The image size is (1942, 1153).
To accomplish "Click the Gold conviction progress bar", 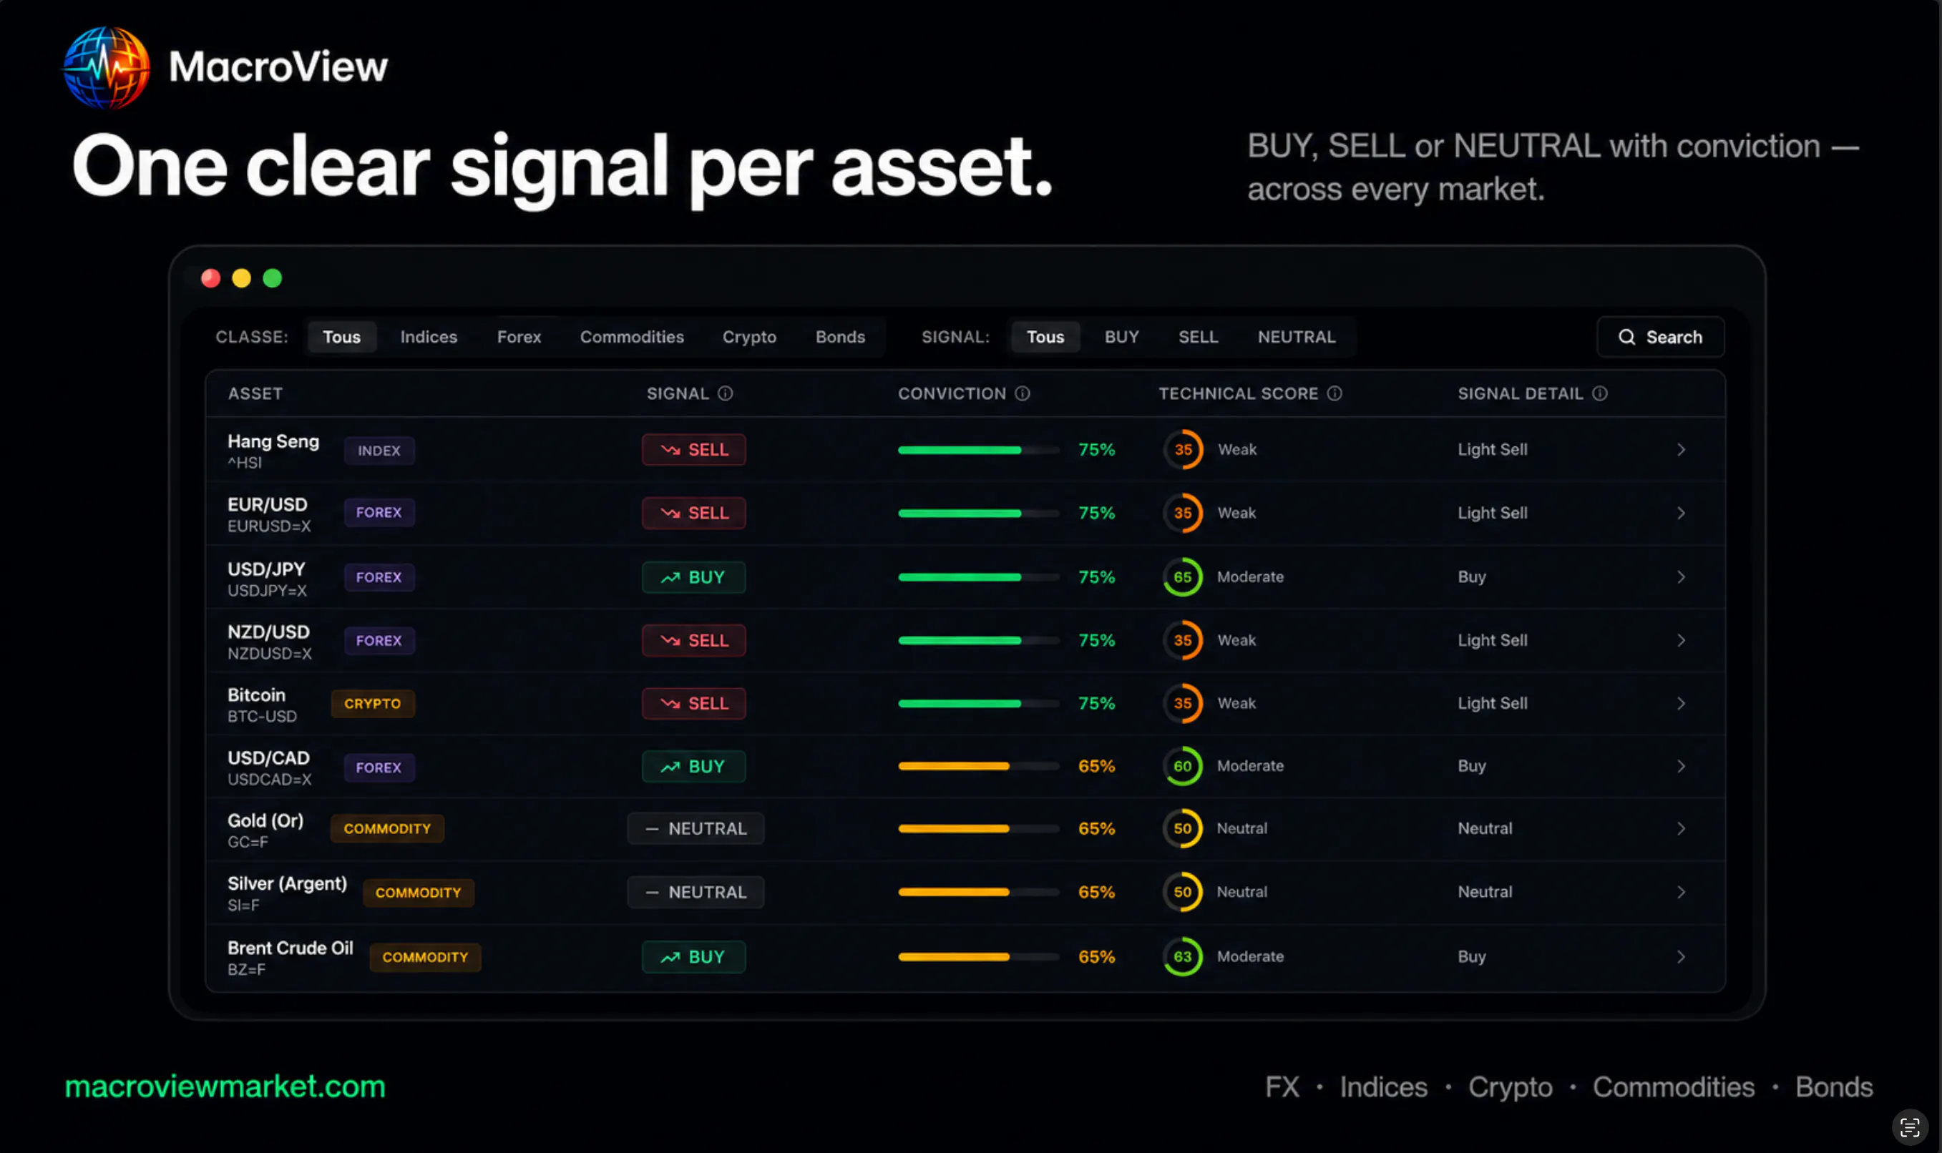I will [978, 829].
